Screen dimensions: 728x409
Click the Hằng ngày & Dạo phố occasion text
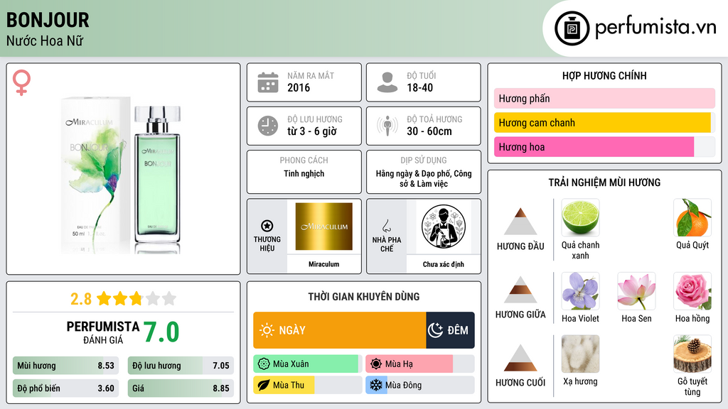[x=424, y=178]
